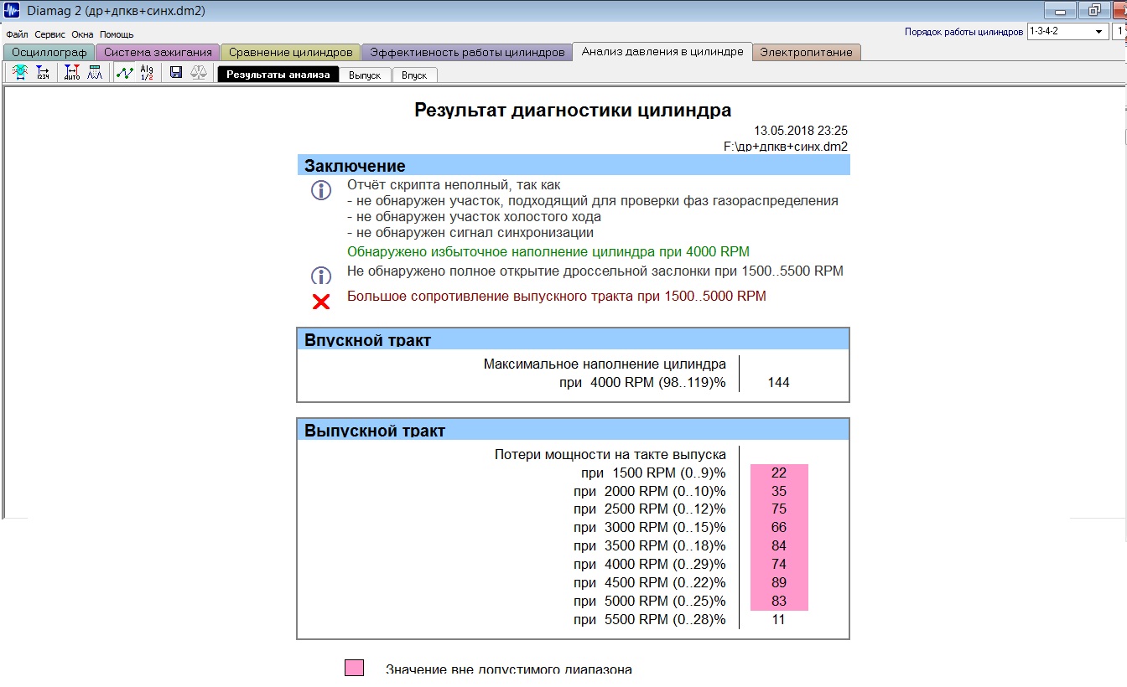
Task: Click the I234 cylinder marker toolbar icon
Action: pyautogui.click(x=43, y=74)
